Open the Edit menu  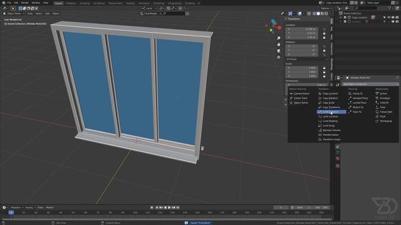coord(16,2)
